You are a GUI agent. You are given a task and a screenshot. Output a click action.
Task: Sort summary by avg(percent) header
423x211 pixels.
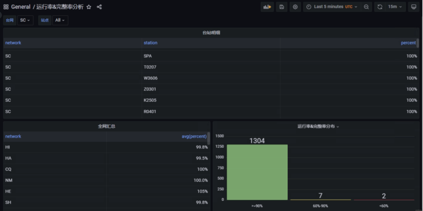click(x=194, y=136)
